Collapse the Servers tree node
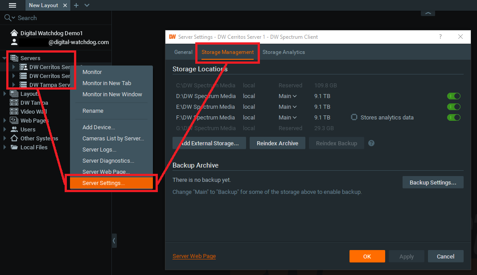 4,58
